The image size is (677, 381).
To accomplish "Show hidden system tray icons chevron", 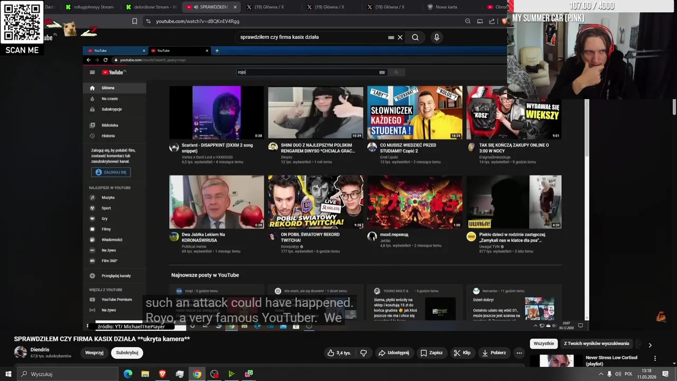I will tap(601, 374).
